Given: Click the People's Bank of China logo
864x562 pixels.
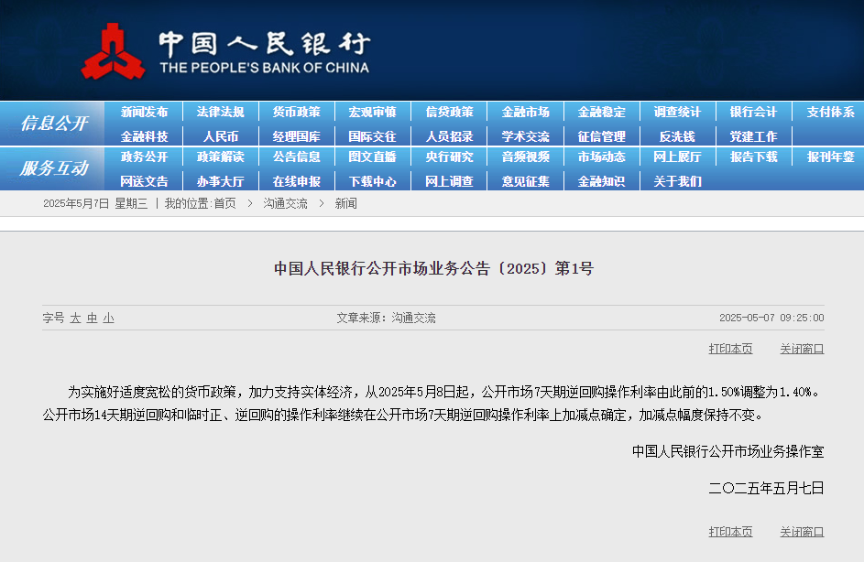Looking at the screenshot, I should (x=112, y=52).
